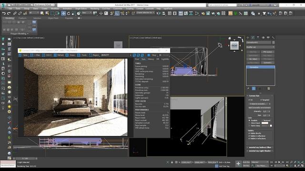
Task: Expand mental ray Light Shader rollout
Action: (x=260, y=151)
